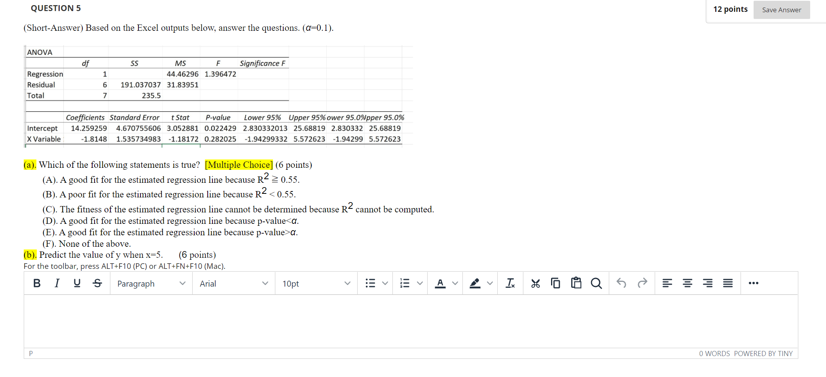Open more toolbar options with the ellipsis
826x377 pixels.
753,283
